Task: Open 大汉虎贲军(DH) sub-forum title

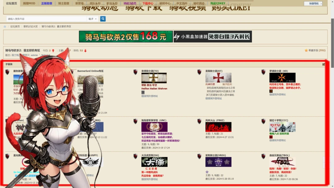Action: (150, 155)
